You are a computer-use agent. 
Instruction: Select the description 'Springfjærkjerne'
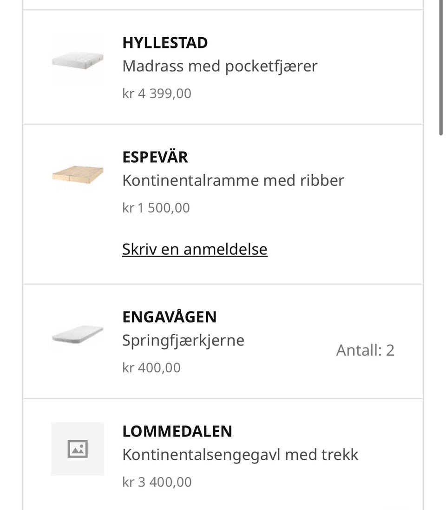184,340
